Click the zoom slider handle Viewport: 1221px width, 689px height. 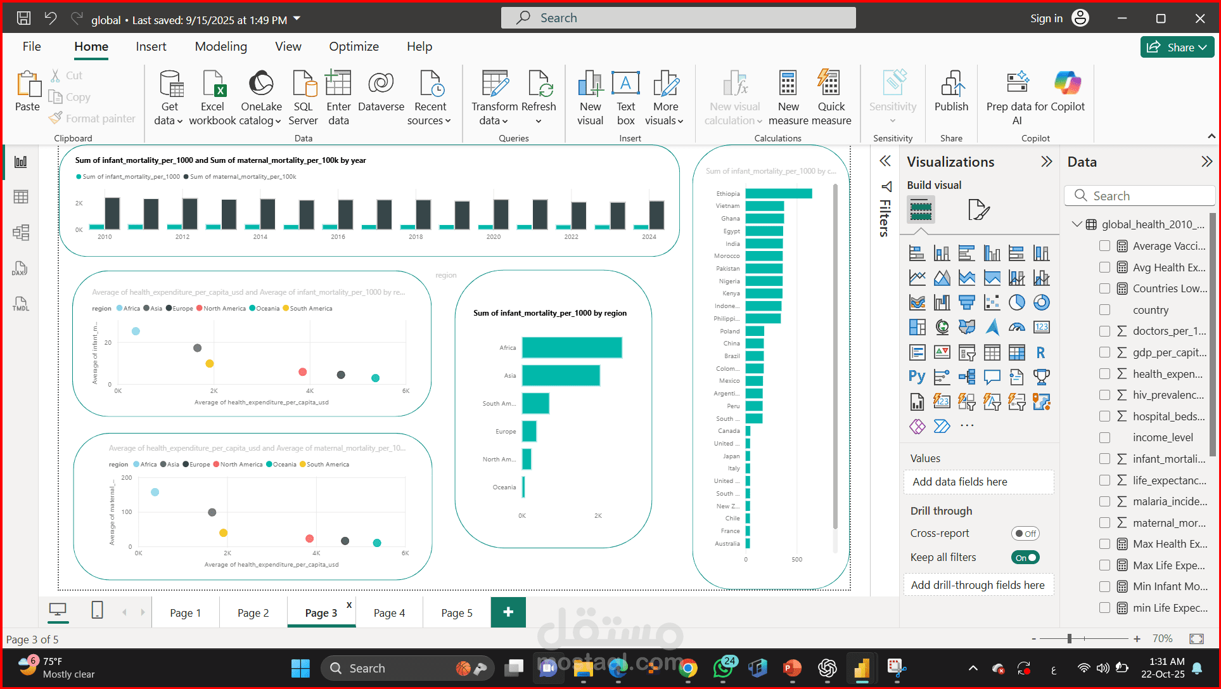(x=1070, y=639)
